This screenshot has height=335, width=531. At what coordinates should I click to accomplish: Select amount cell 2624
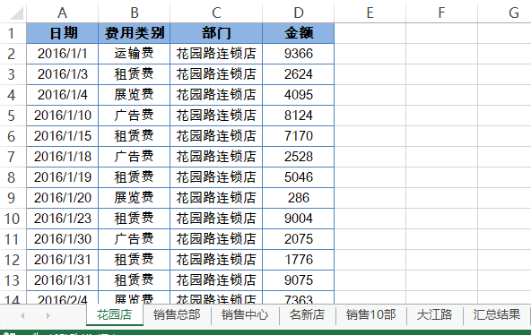(x=299, y=74)
